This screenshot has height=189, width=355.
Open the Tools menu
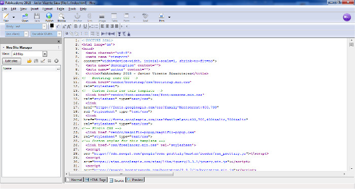72,9
